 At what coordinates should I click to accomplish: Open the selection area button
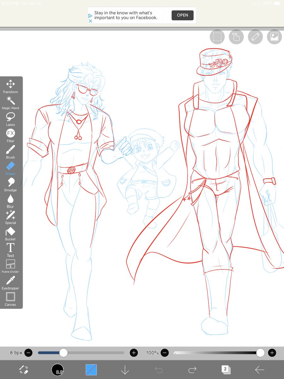[217, 37]
